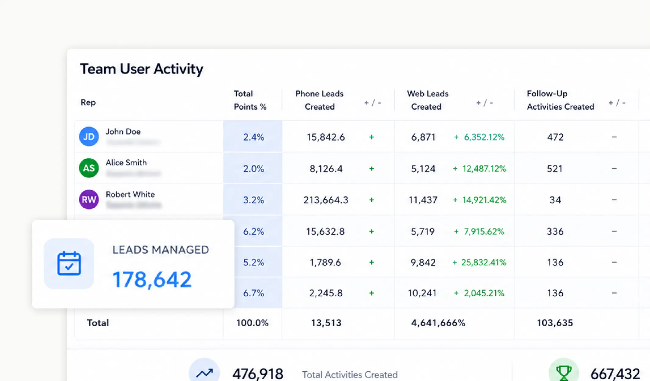This screenshot has height=381, width=650.
Task: Click the + 7,915.62% change value
Action: pyautogui.click(x=479, y=231)
